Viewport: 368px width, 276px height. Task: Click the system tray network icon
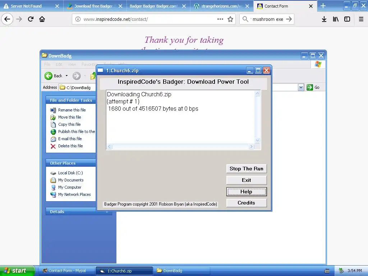[341, 271]
